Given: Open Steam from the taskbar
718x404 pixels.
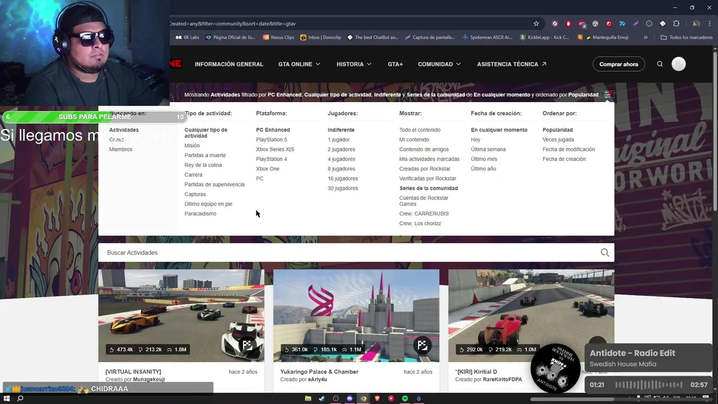Looking at the screenshot, I should [x=322, y=398].
